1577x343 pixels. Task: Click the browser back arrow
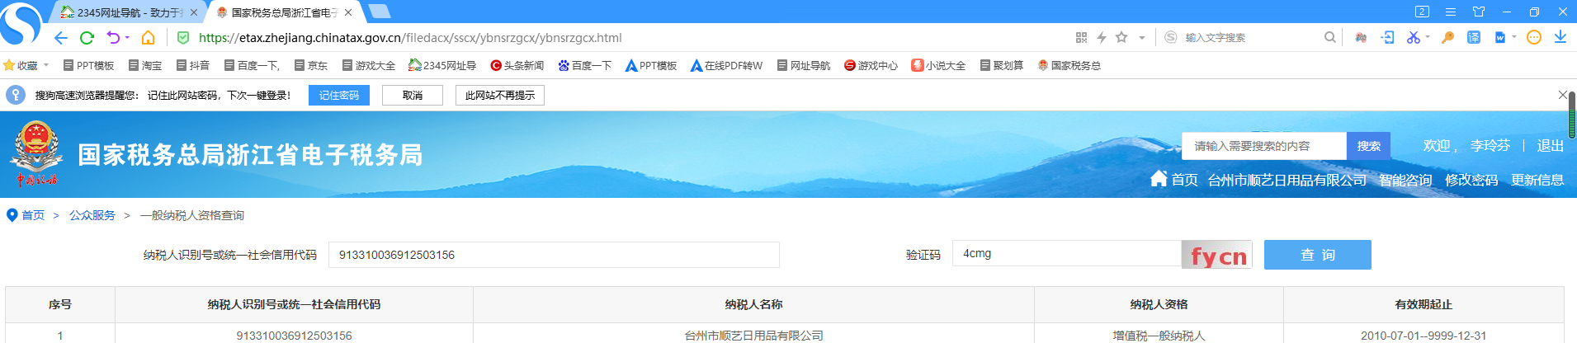(61, 38)
